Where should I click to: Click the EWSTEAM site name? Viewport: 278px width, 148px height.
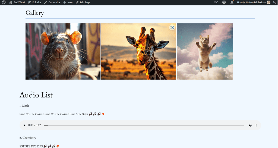(x=17, y=2)
